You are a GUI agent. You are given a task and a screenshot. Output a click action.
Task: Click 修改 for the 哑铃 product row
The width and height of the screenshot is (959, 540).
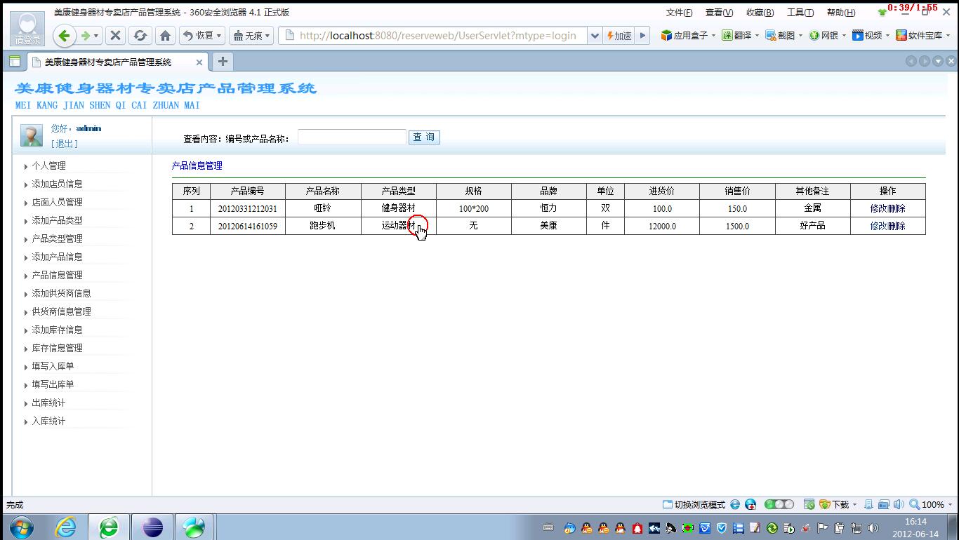(x=879, y=208)
